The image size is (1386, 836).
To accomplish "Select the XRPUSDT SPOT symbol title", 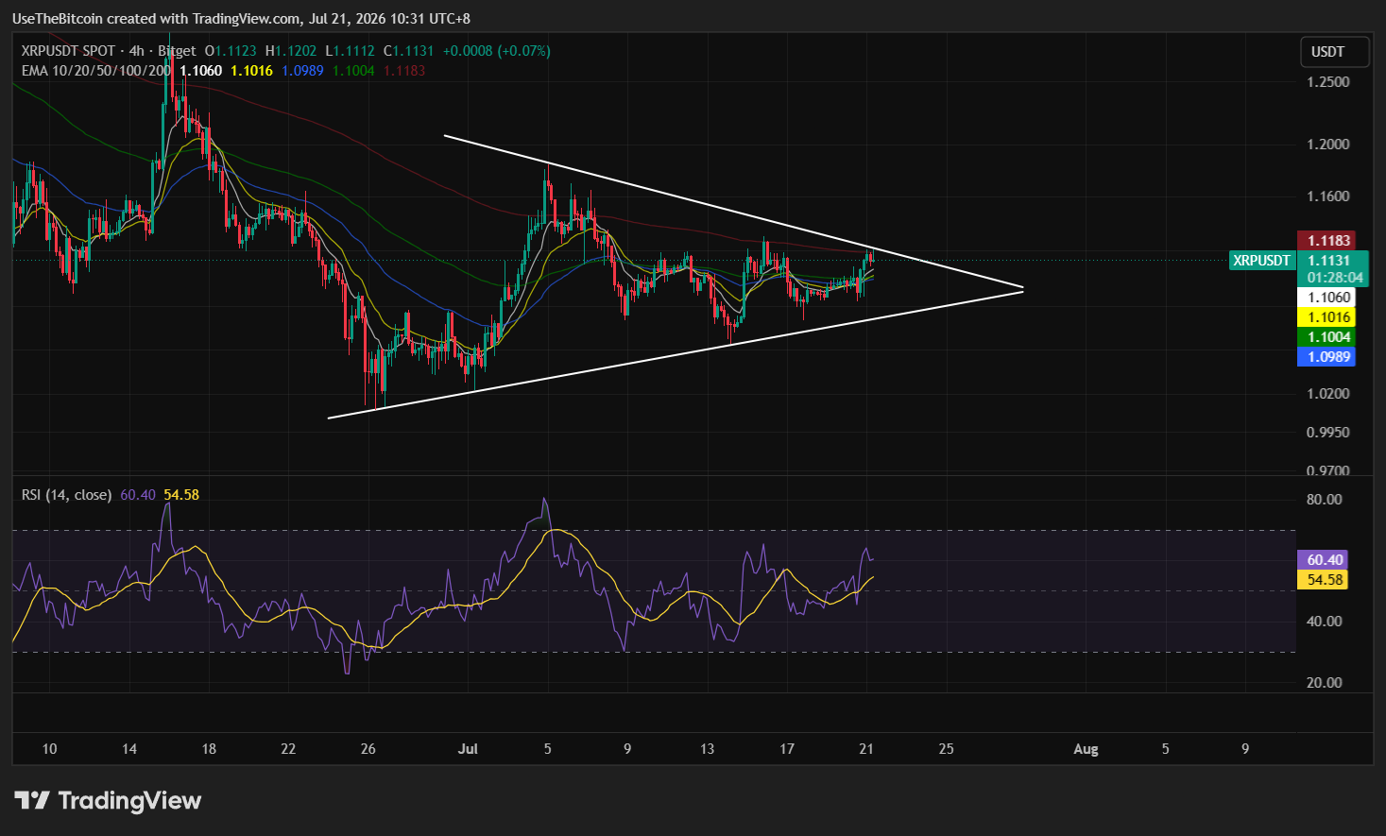I will click(x=68, y=51).
